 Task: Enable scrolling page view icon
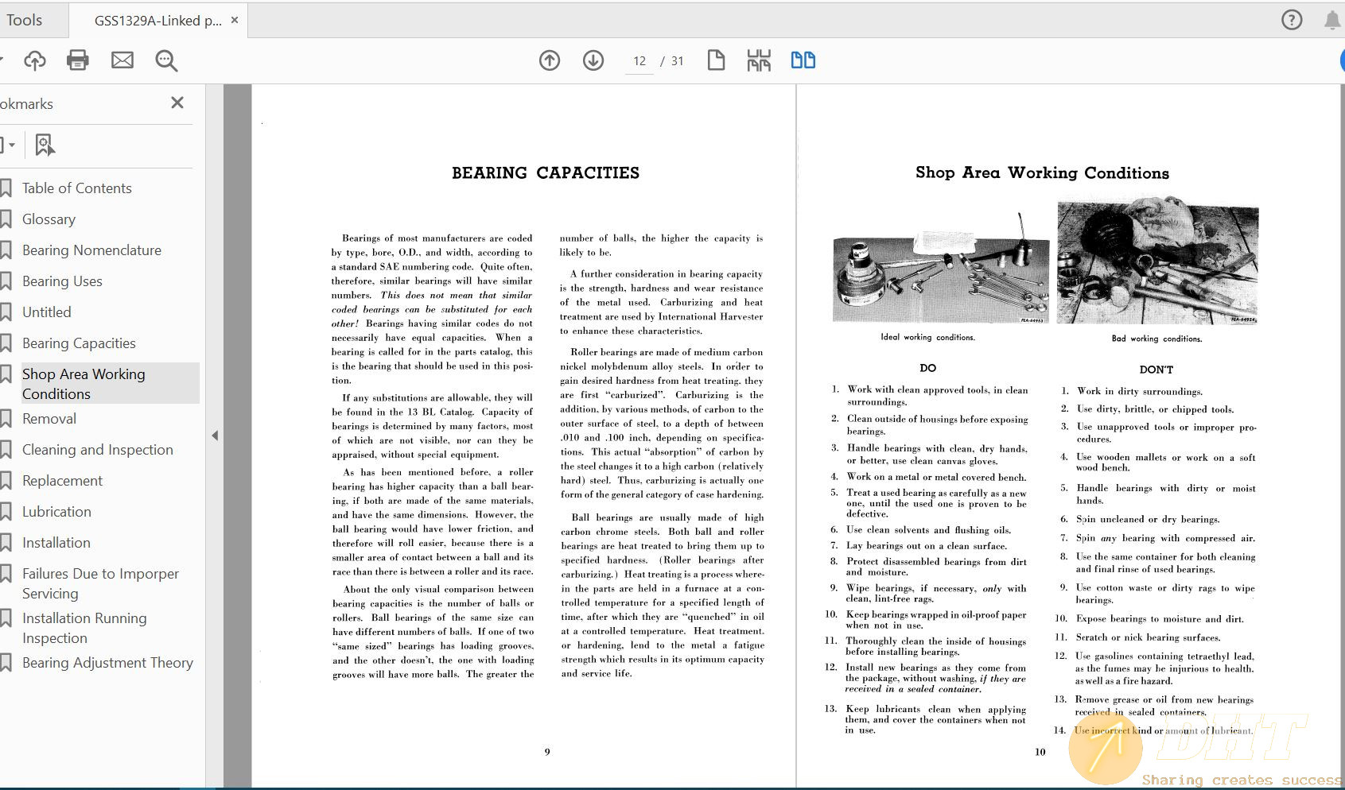pos(759,60)
